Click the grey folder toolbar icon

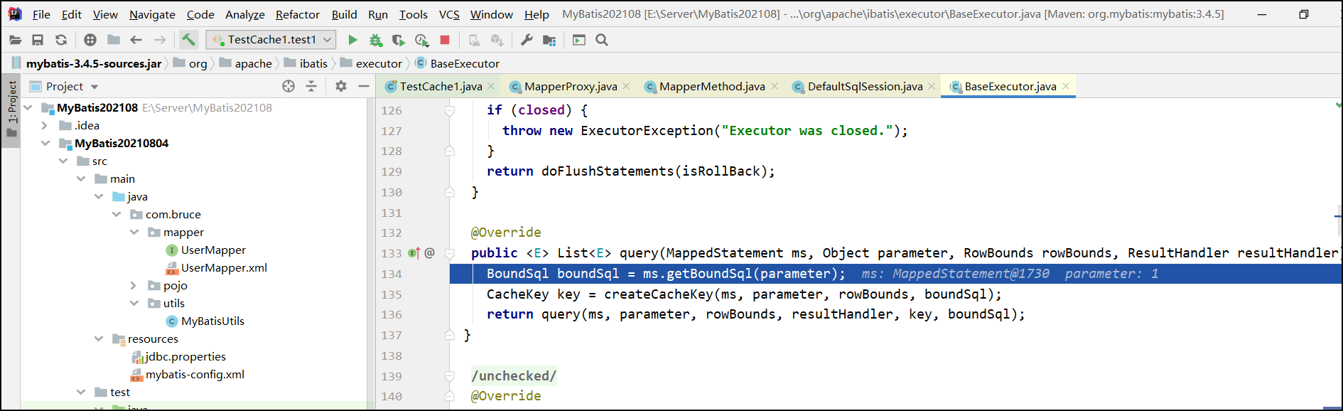tap(114, 41)
